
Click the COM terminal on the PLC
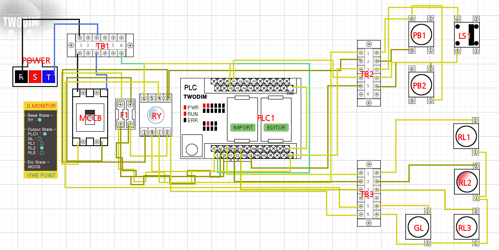click(x=291, y=89)
